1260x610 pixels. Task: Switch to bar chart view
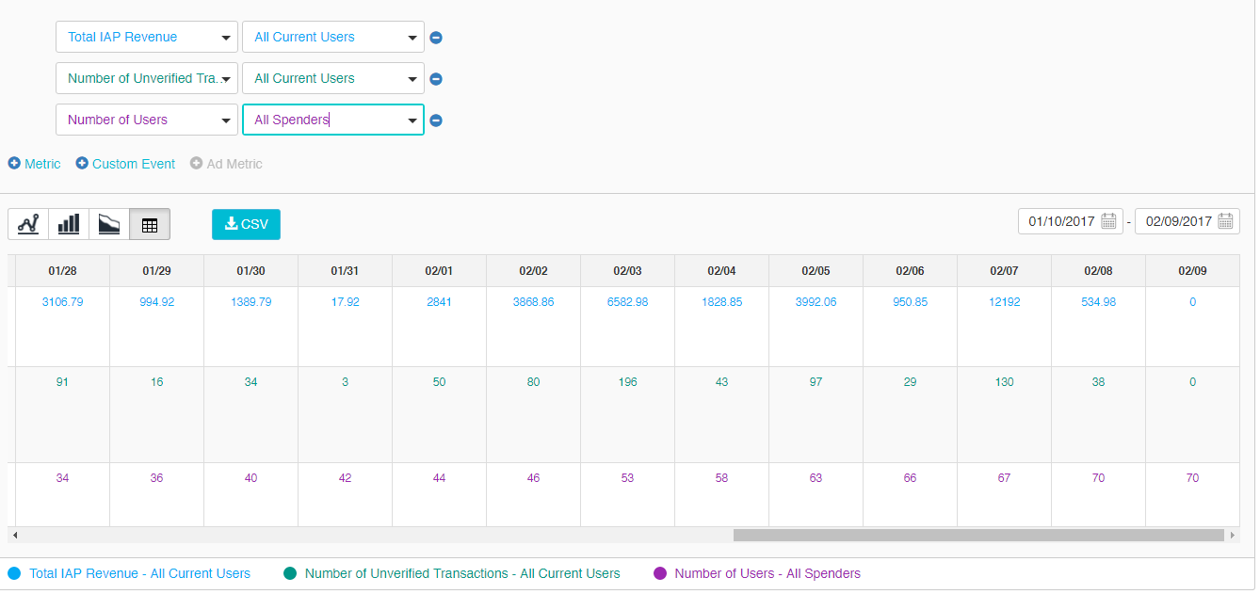69,224
